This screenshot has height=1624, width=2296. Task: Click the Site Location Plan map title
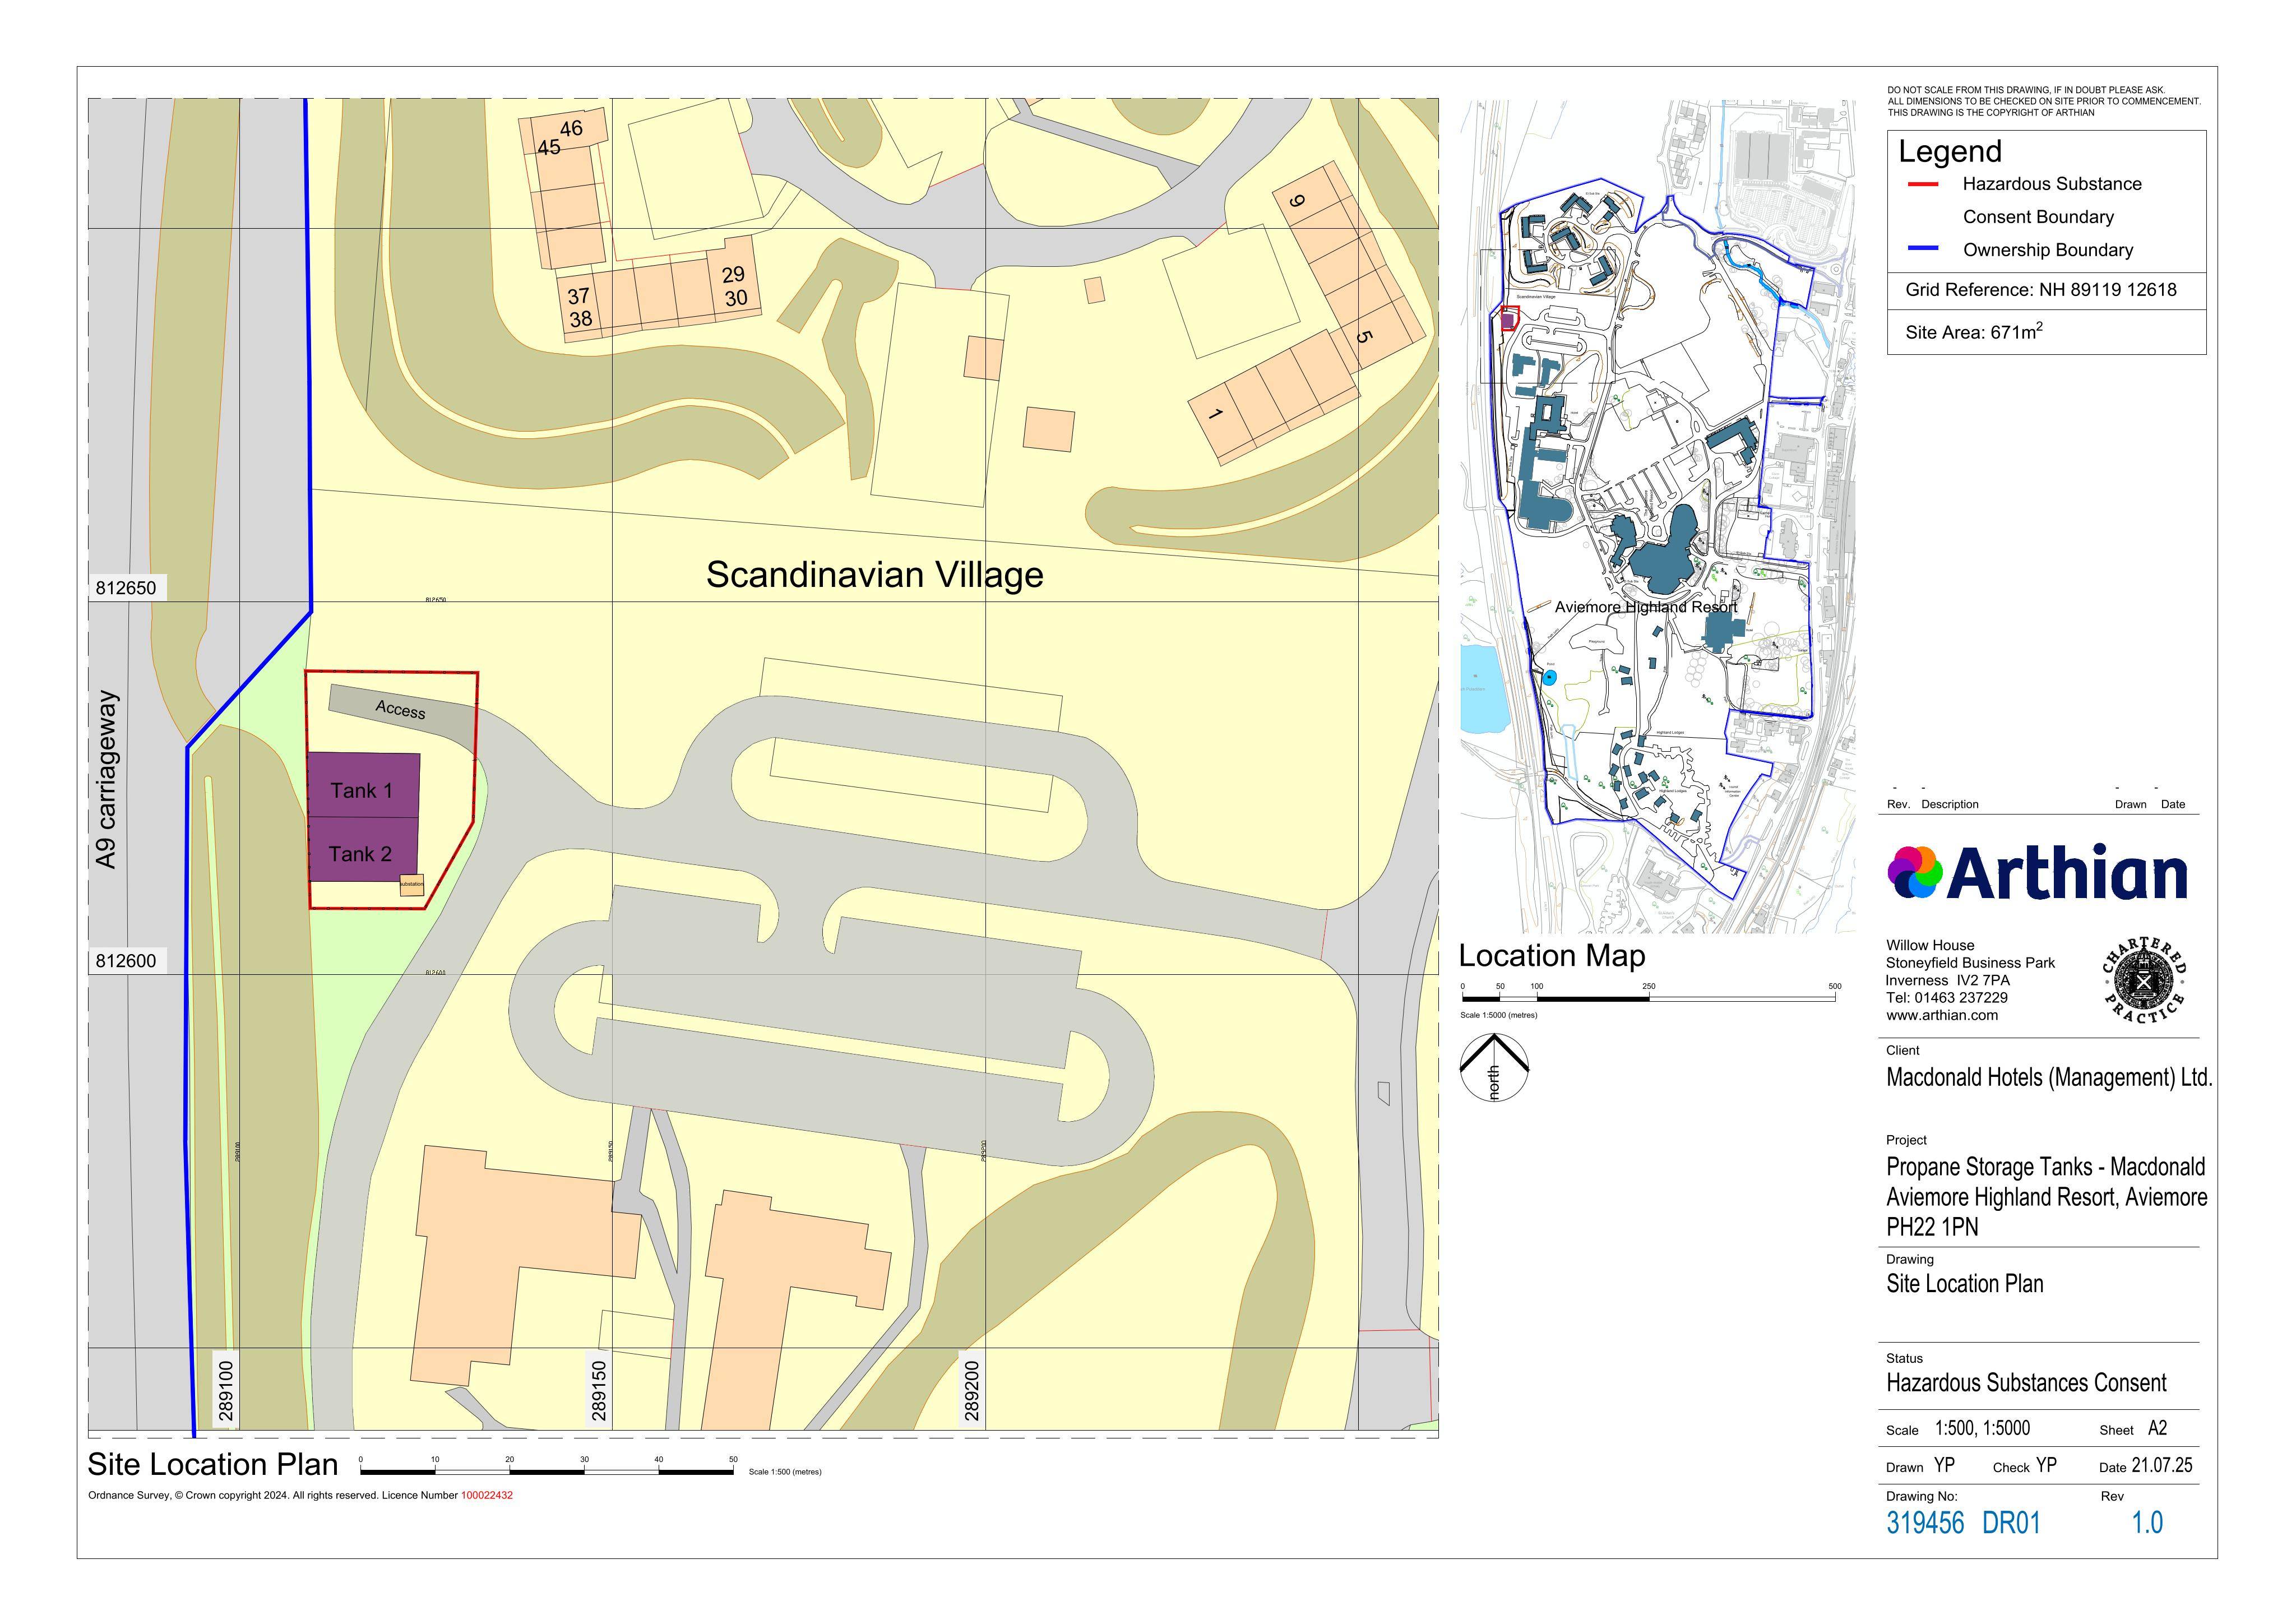[x=213, y=1464]
